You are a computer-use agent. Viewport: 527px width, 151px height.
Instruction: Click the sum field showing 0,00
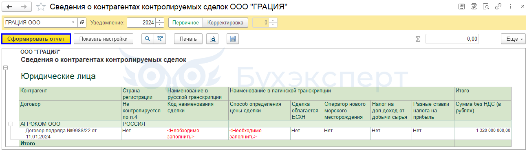pos(452,39)
